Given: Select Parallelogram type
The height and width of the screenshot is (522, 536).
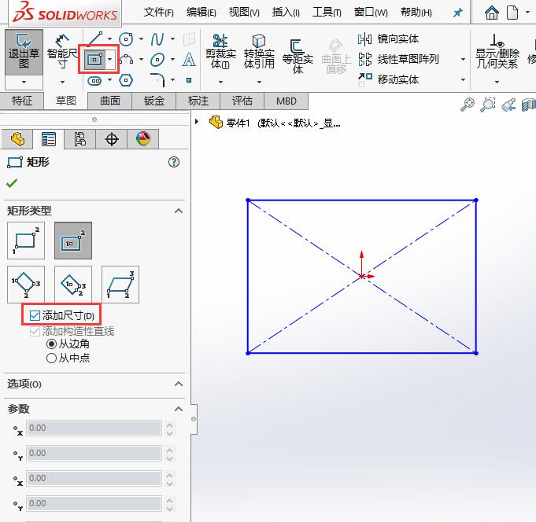Looking at the screenshot, I should click(120, 285).
